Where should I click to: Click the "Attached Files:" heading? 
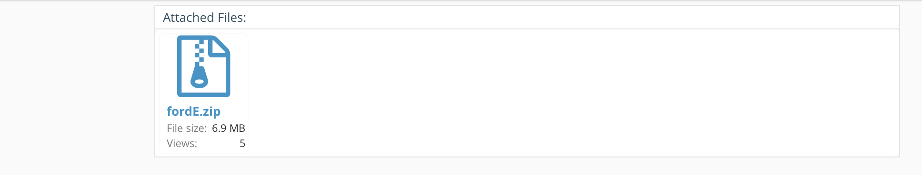[x=204, y=18]
